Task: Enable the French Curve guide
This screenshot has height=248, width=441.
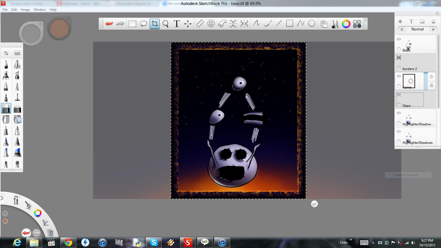Action: pyautogui.click(x=222, y=24)
